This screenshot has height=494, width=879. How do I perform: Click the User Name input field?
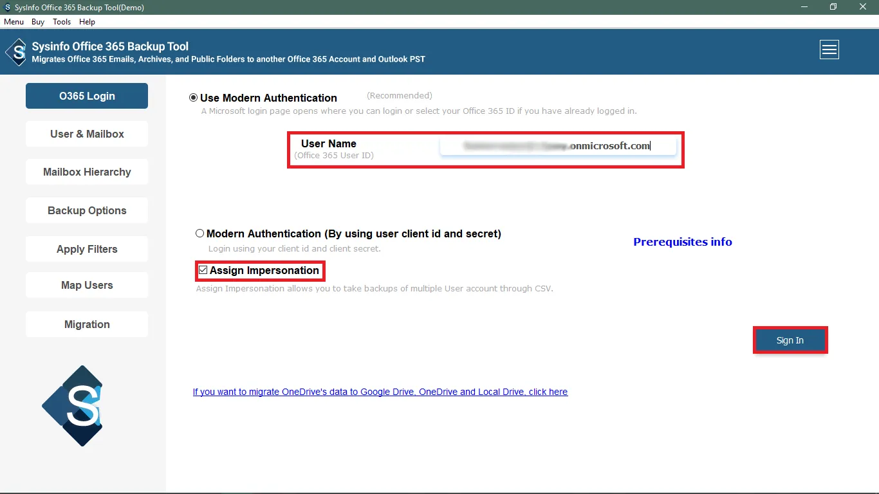coord(557,147)
